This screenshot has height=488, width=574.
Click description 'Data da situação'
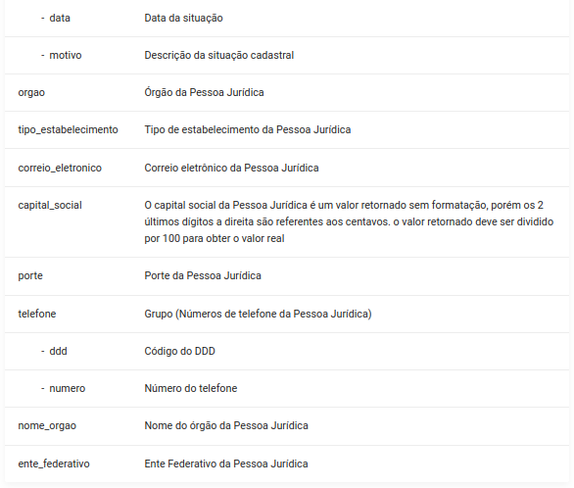pyautogui.click(x=183, y=18)
